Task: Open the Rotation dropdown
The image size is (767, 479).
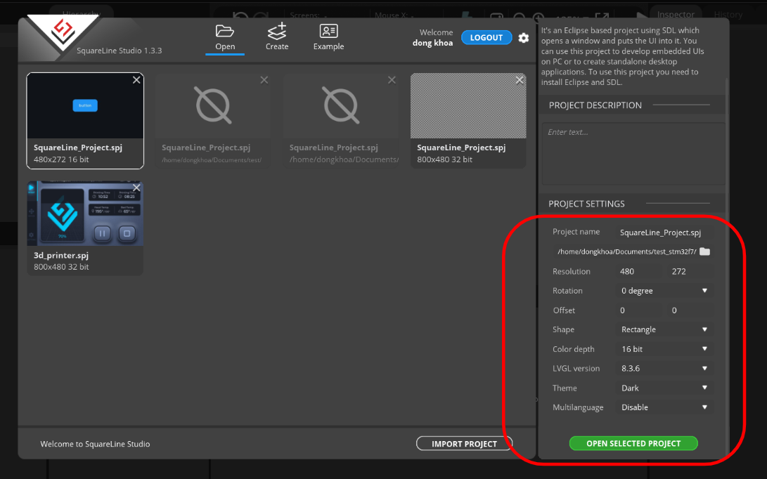Action: pos(664,291)
